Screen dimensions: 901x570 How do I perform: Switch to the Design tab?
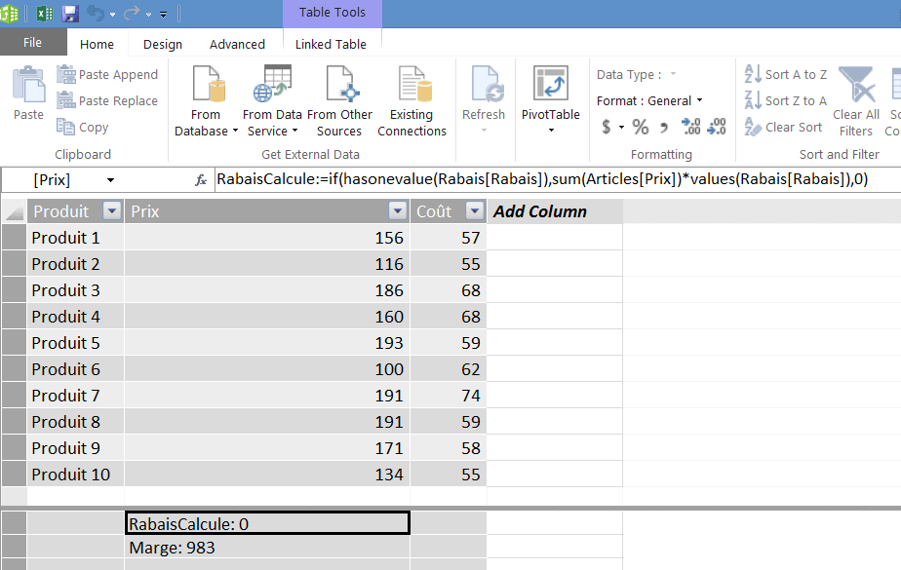coord(162,44)
